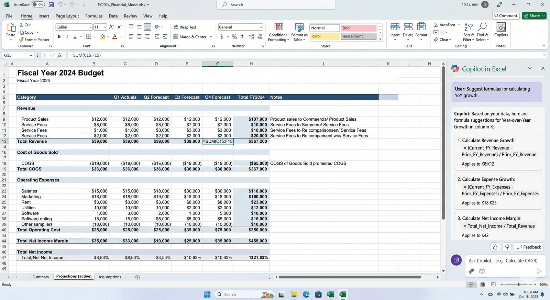Click the AutoSum sigma icon
Screen dimensions: 550x300
click(x=436, y=25)
